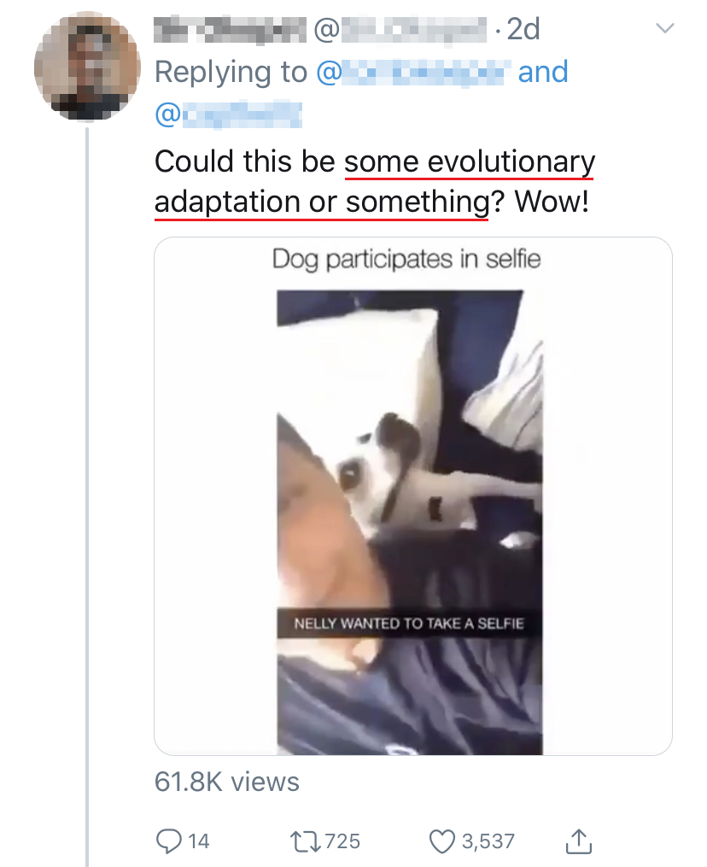Open the share tweet icon

coord(579,841)
